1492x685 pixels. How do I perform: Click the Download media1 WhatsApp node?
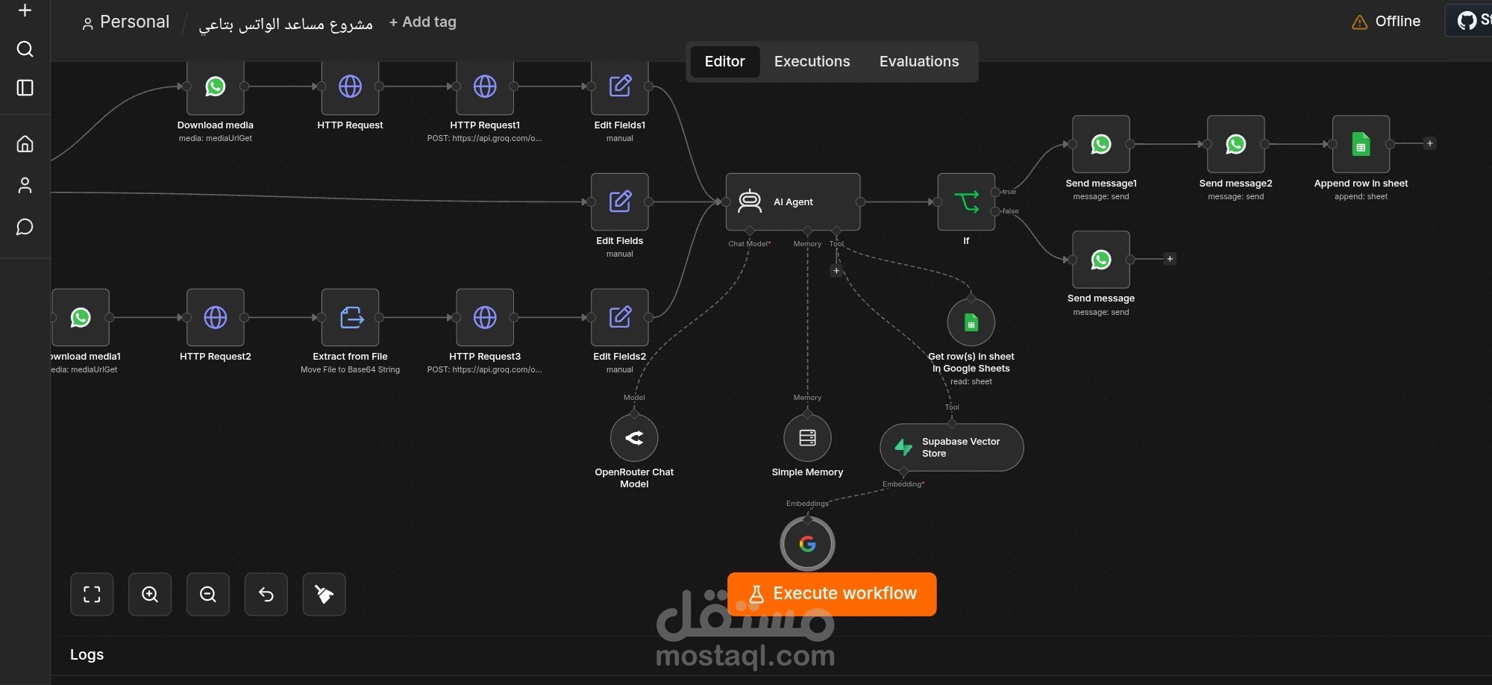pyautogui.click(x=81, y=317)
